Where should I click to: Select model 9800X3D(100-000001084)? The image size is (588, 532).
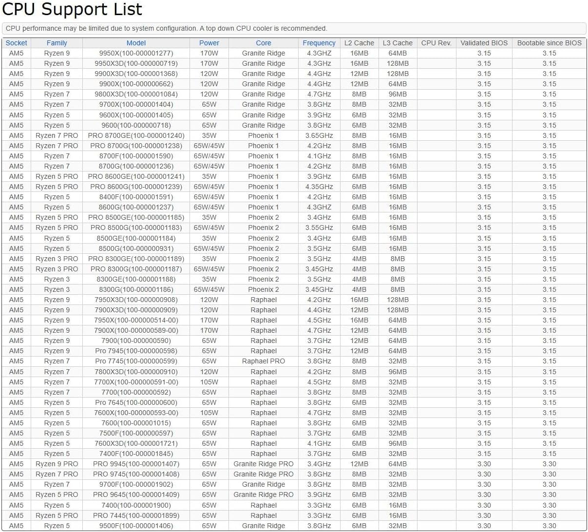pyautogui.click(x=136, y=94)
